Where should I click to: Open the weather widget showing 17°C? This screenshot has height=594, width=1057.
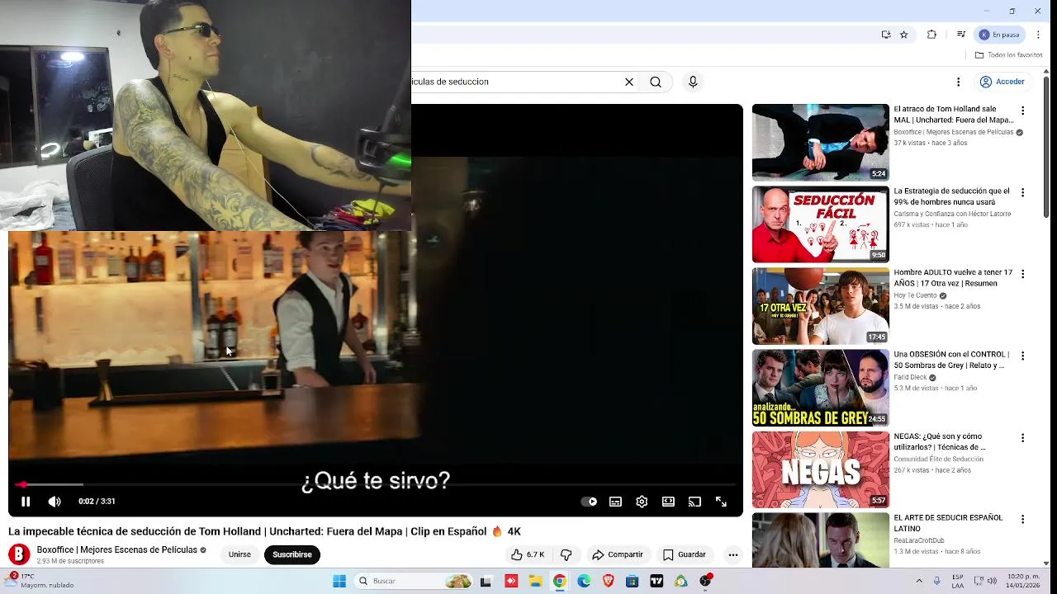41,581
